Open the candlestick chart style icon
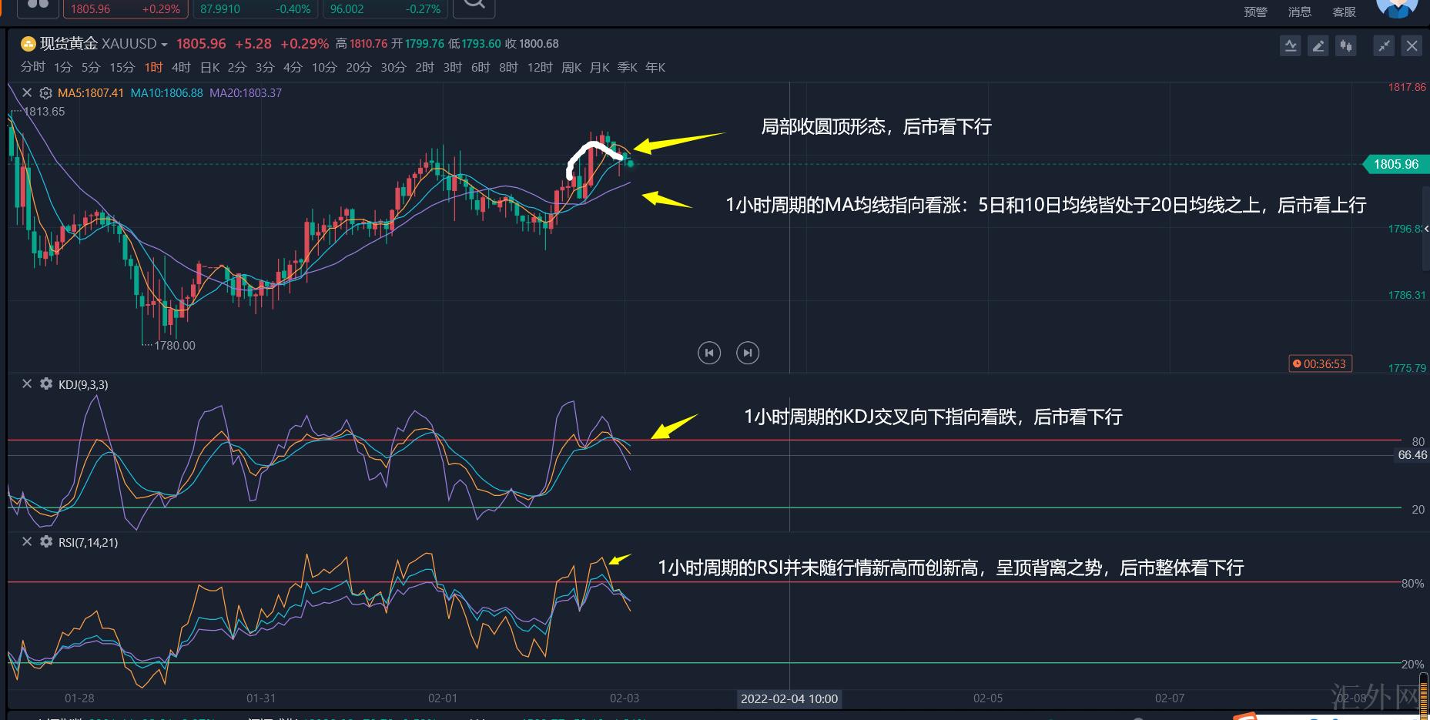The height and width of the screenshot is (720, 1430). pos(1346,45)
